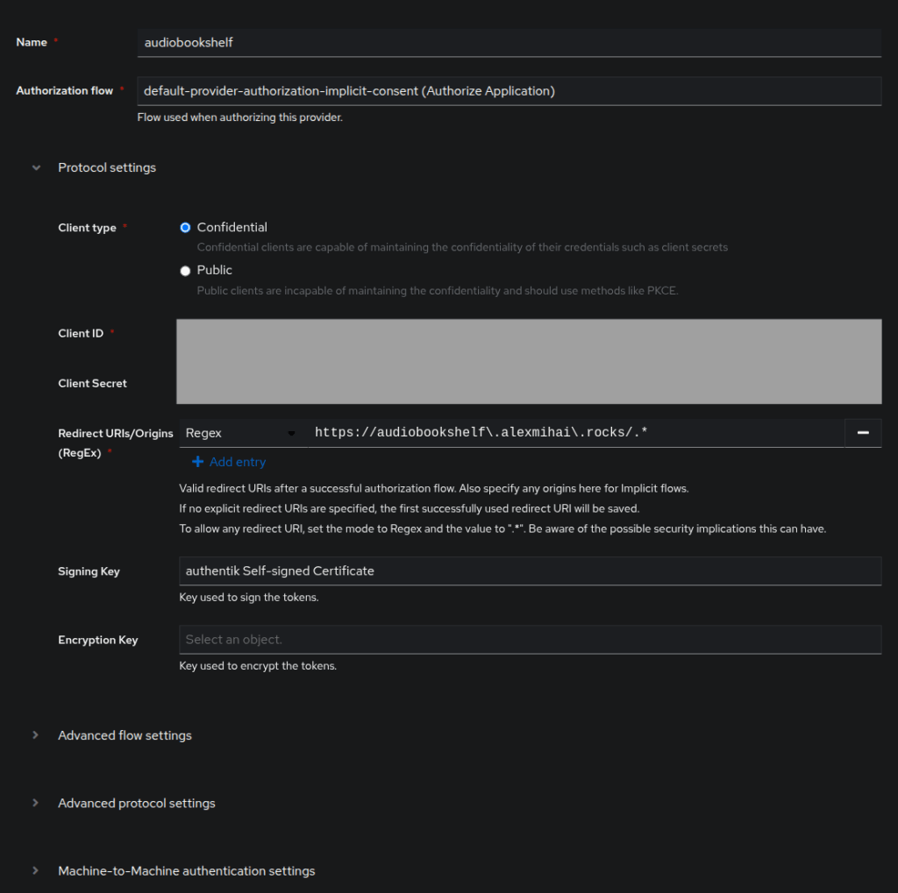Click the Add entry link
Screen dimensions: 898x893
pyautogui.click(x=237, y=462)
